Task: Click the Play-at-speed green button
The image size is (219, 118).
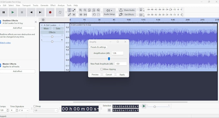Action: [144, 106]
